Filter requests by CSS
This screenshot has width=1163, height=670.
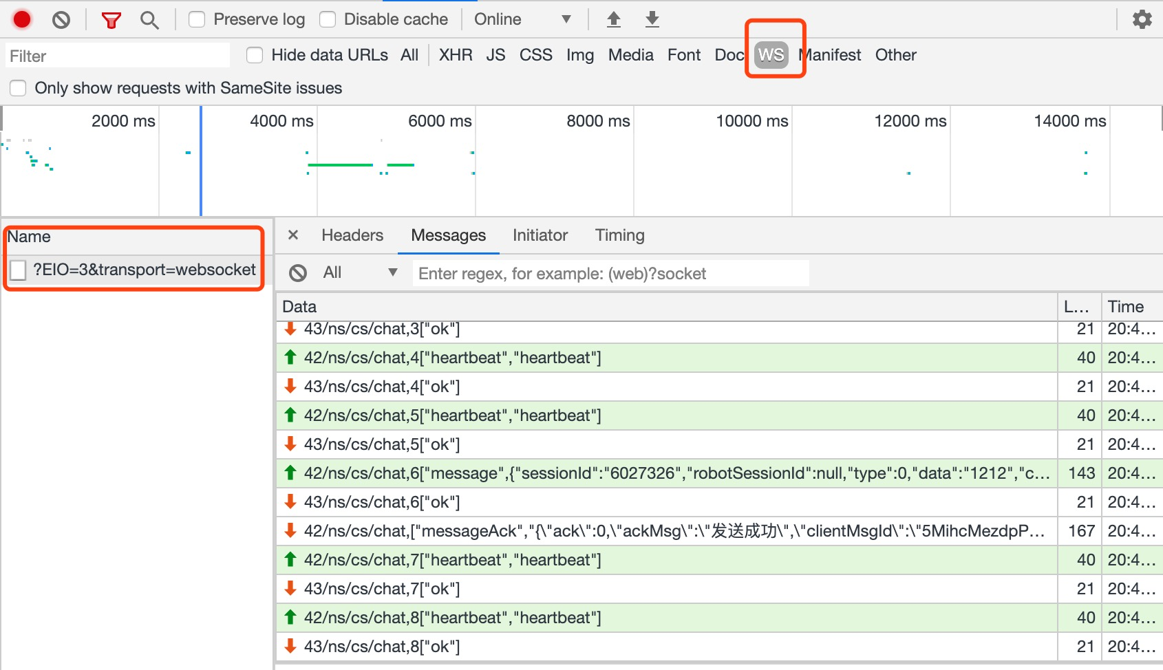click(x=536, y=55)
